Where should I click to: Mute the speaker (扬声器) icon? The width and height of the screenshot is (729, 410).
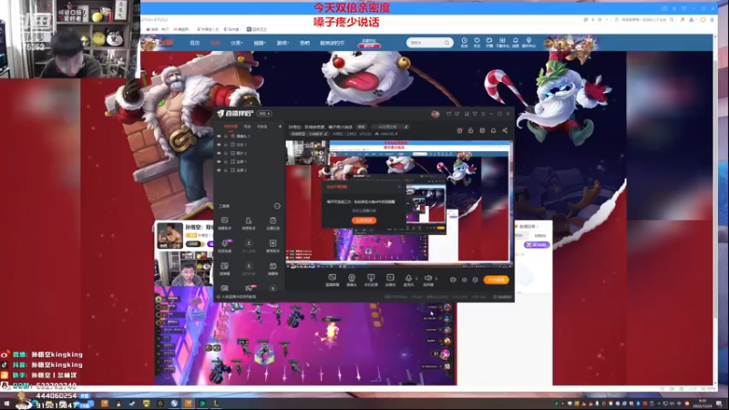pos(428,280)
